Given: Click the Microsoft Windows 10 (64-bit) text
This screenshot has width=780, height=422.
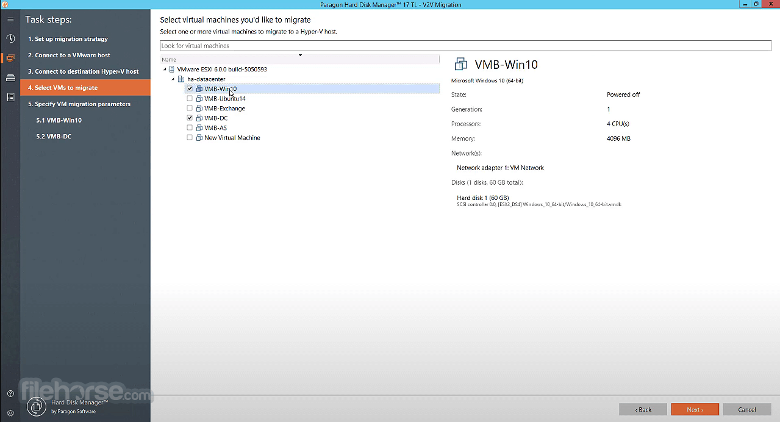Looking at the screenshot, I should (487, 80).
